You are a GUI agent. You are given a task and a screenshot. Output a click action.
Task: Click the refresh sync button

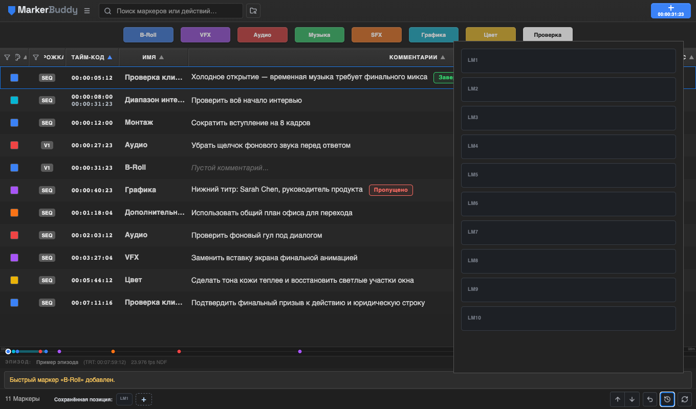pos(684,399)
